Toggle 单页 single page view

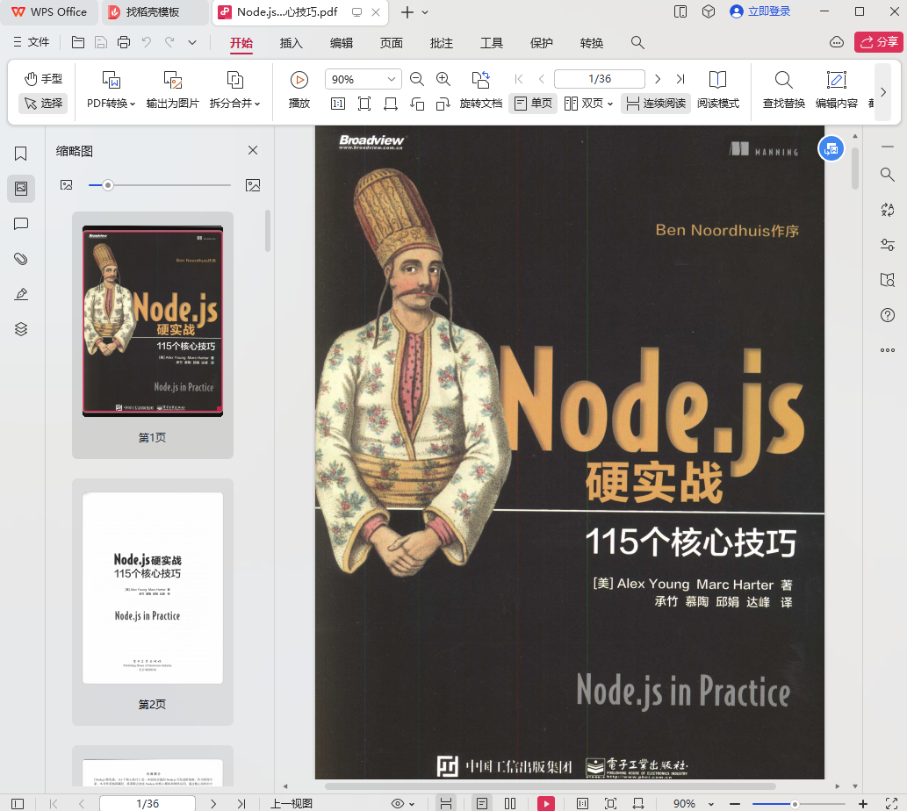533,104
